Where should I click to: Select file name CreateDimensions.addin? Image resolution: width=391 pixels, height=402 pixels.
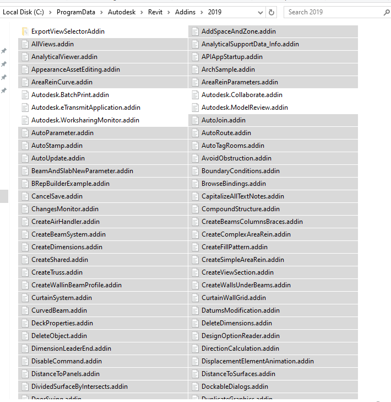click(x=67, y=247)
